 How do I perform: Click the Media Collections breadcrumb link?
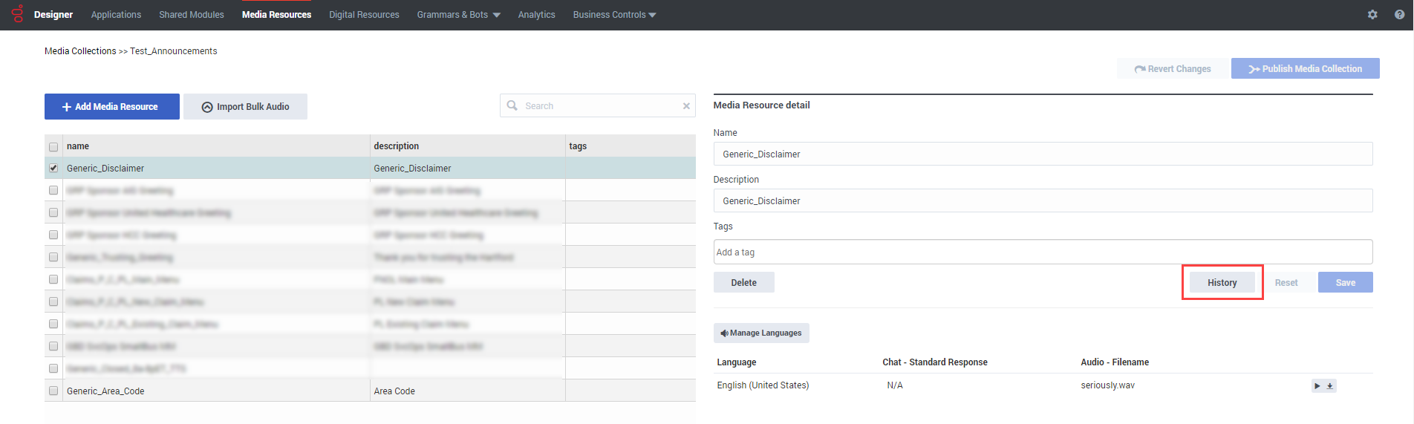[80, 51]
